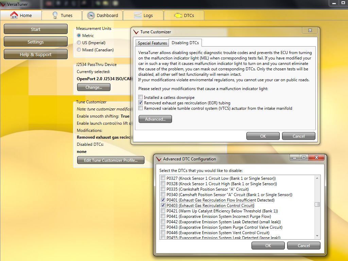The height and width of the screenshot is (261, 348).
Task: Close the Advanced DTC Configuration window
Action: coord(316,158)
